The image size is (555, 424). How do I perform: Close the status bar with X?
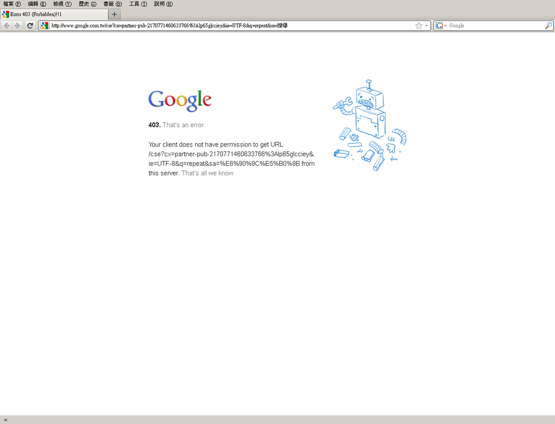point(5,420)
